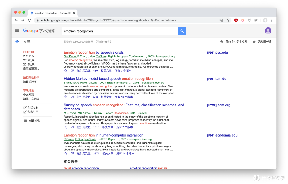Cite 'Emotion recognition by speech signals' via quote icon

(72, 71)
